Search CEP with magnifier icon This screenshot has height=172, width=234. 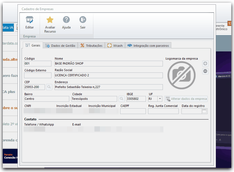click(x=49, y=87)
